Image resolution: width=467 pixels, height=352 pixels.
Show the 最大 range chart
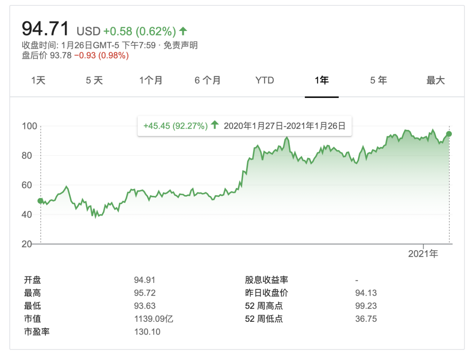[x=436, y=80]
